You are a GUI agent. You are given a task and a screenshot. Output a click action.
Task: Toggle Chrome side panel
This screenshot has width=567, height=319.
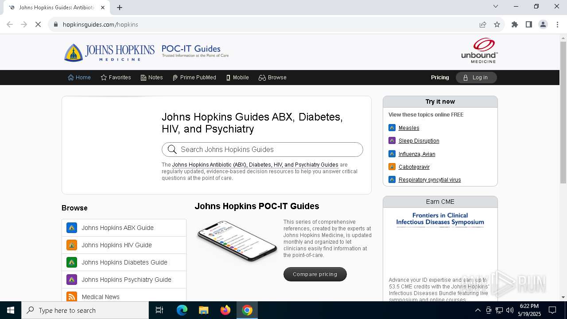pyautogui.click(x=529, y=24)
